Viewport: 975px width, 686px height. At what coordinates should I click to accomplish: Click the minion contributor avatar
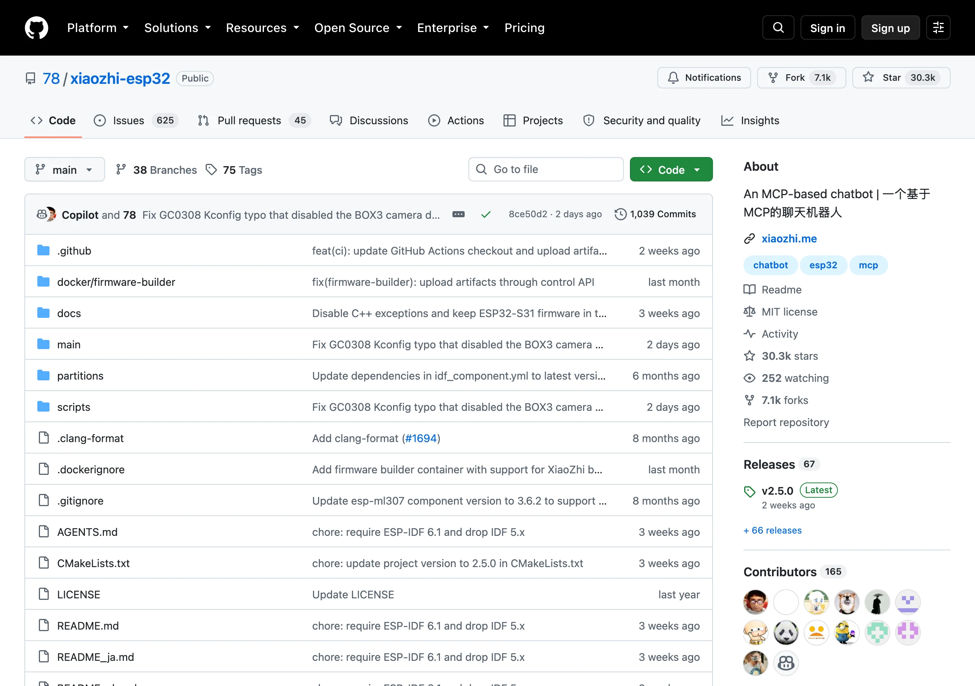[847, 632]
